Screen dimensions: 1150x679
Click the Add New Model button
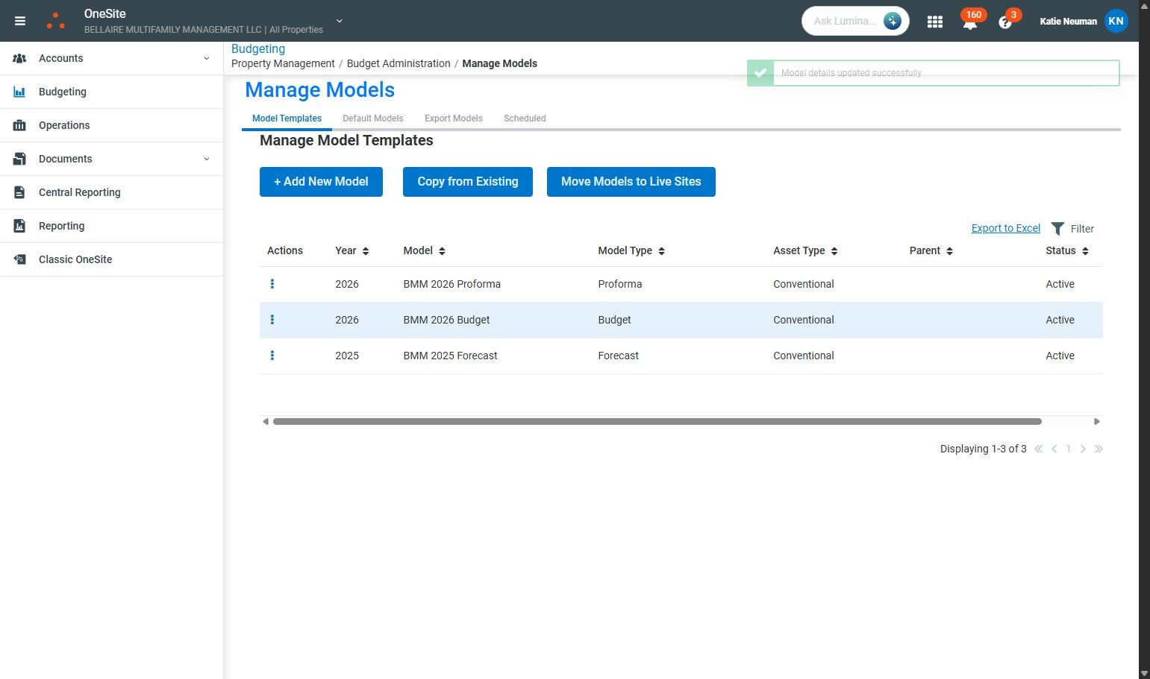(x=321, y=182)
